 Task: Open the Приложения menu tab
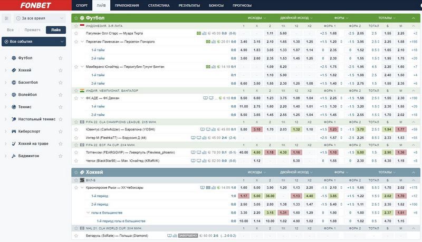(x=127, y=5)
